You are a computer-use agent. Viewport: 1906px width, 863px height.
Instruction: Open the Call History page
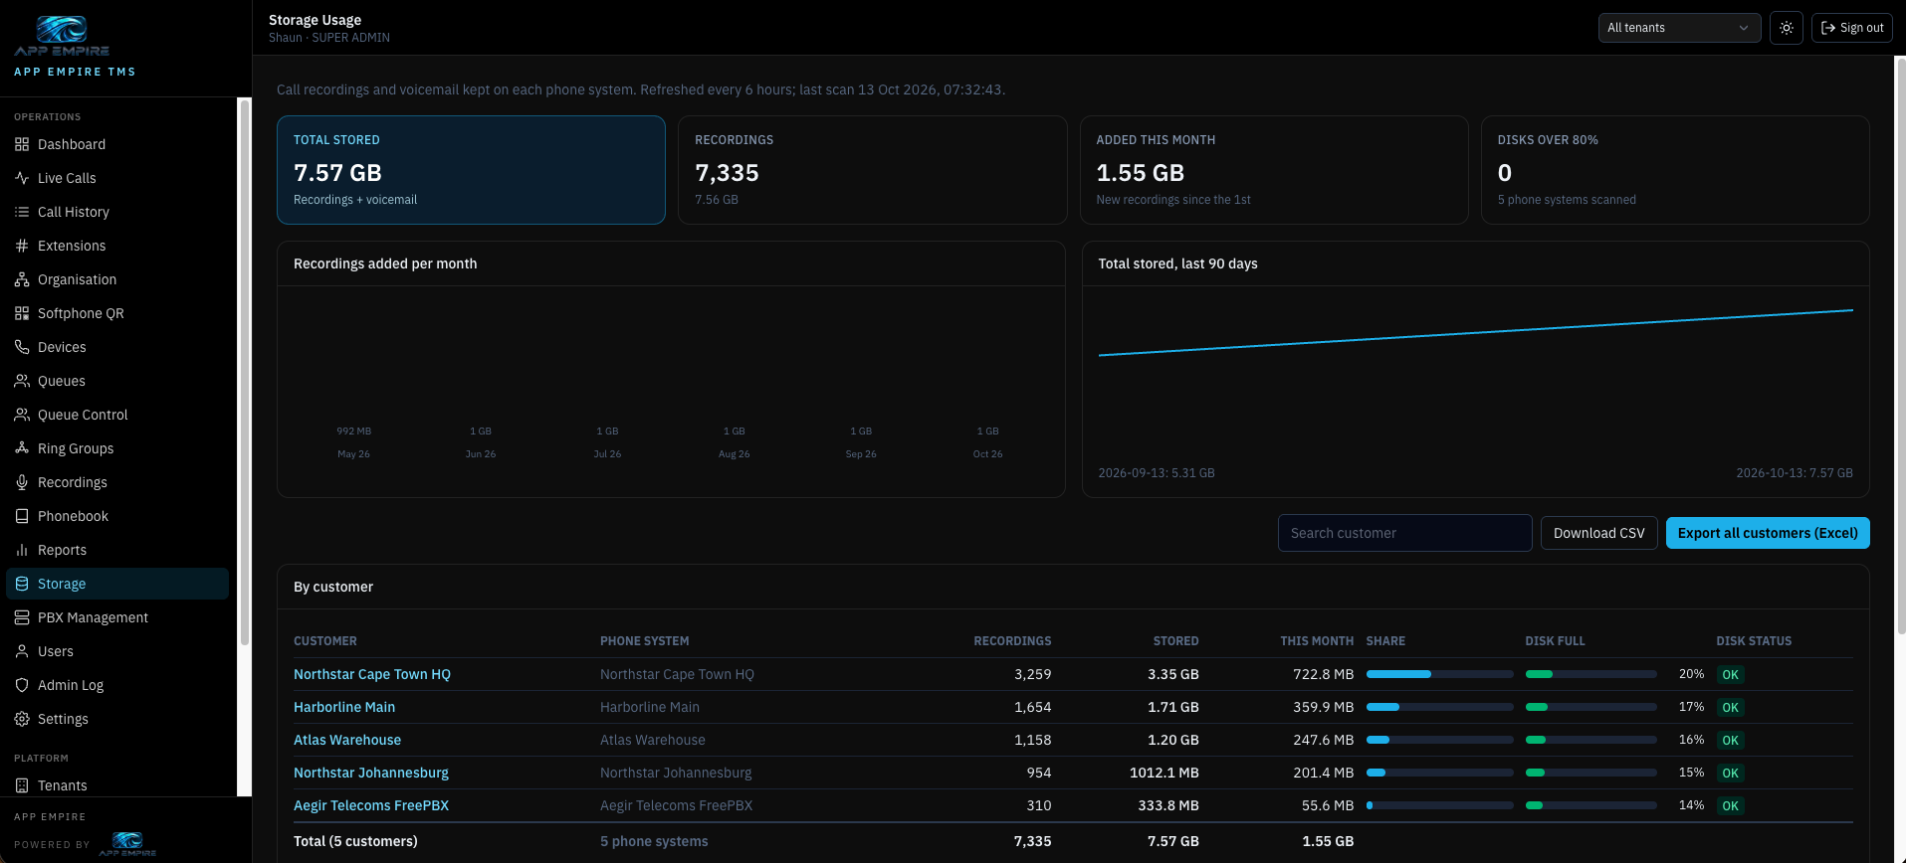click(117, 212)
